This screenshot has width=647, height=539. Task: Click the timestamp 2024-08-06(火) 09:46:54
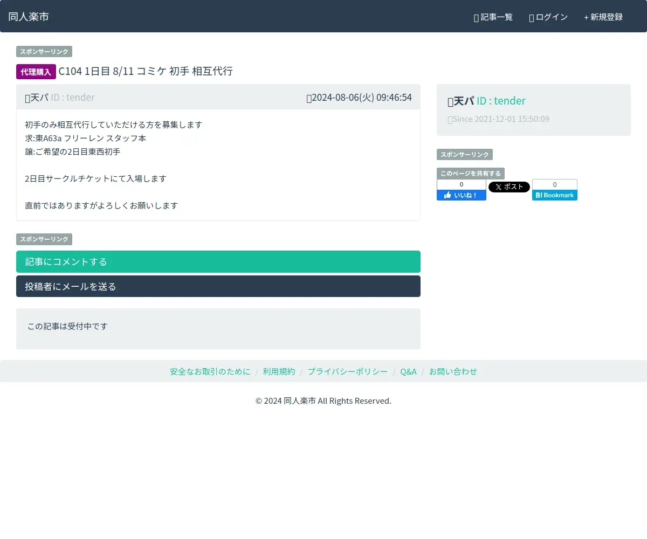tap(362, 98)
